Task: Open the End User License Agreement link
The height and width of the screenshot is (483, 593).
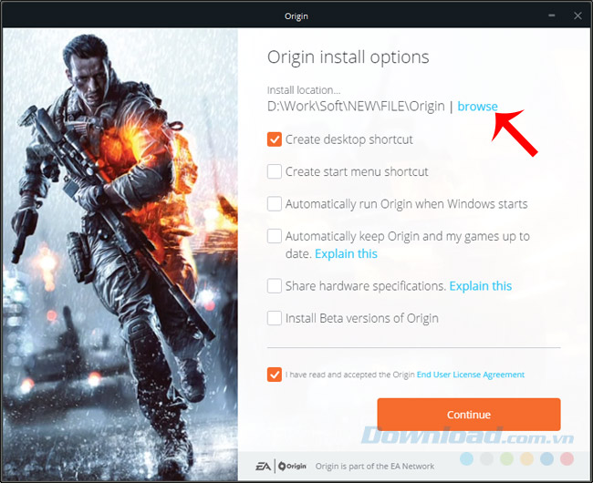Action: point(471,375)
